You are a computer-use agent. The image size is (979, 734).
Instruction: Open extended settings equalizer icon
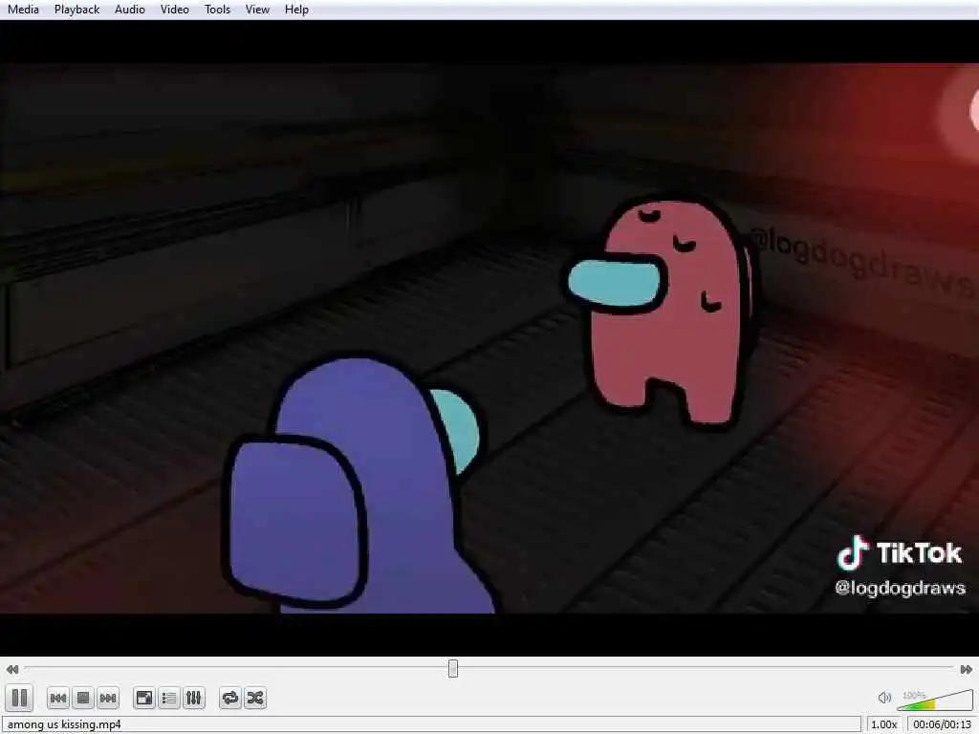[193, 698]
